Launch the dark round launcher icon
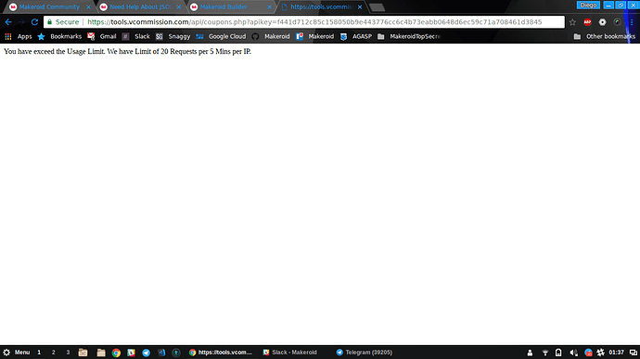640x359 pixels. tap(176, 353)
